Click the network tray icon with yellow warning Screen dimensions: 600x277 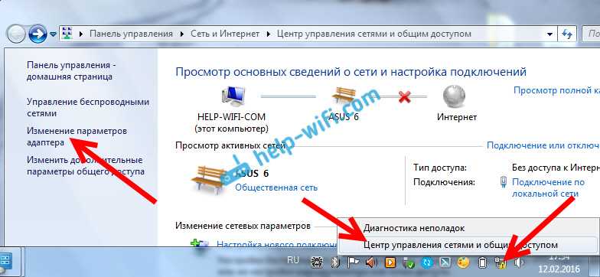point(501,263)
